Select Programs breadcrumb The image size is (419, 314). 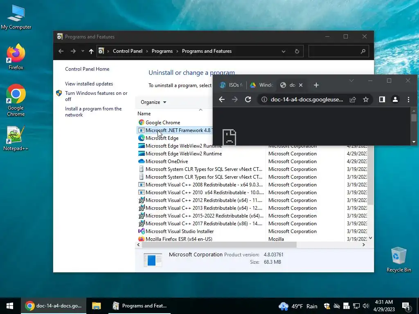162,51
